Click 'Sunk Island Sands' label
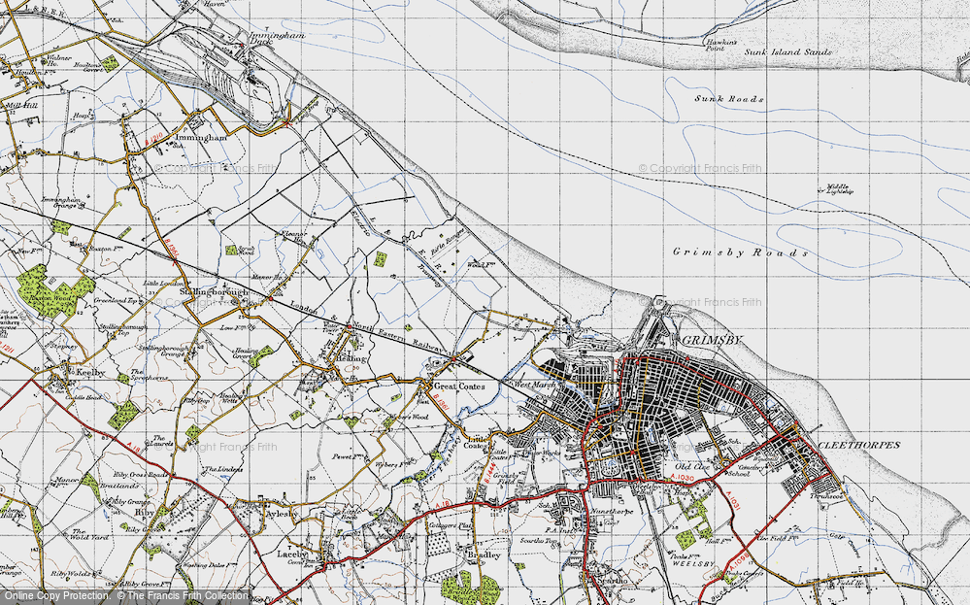 coord(788,52)
